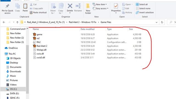Open file History

point(127,12)
